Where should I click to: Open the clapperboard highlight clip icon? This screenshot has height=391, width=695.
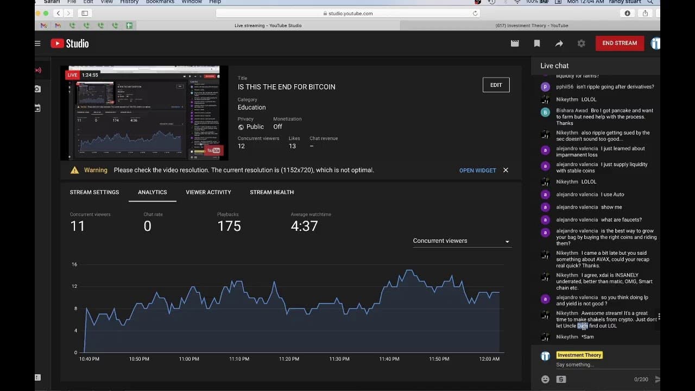[515, 43]
